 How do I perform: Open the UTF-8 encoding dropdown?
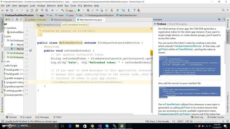pyautogui.click(x=189, y=121)
